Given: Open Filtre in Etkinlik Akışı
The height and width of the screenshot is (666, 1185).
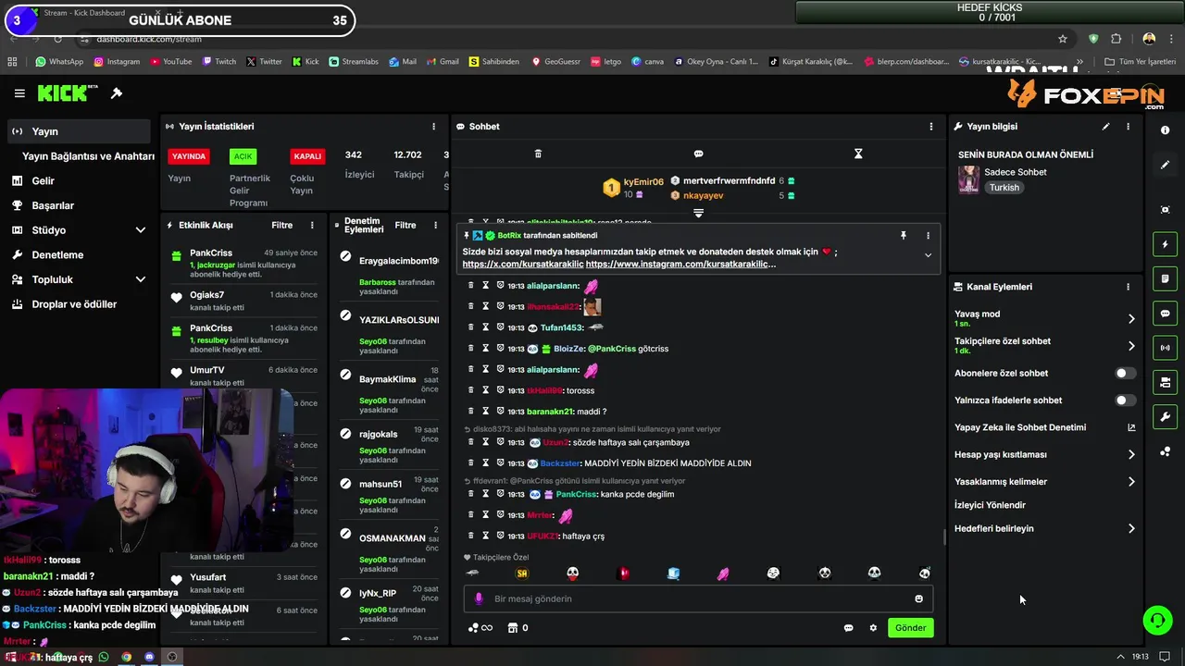Looking at the screenshot, I should click(x=281, y=226).
